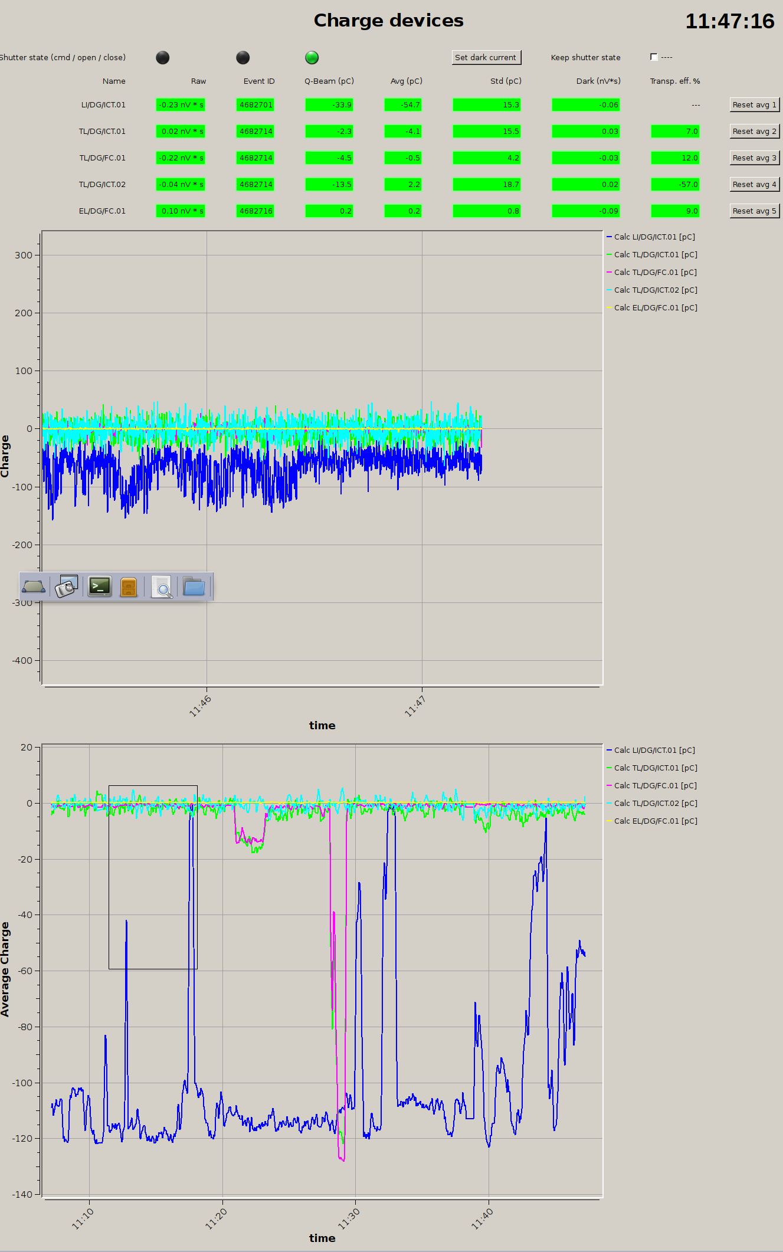Click the document magnifier search icon

click(162, 587)
